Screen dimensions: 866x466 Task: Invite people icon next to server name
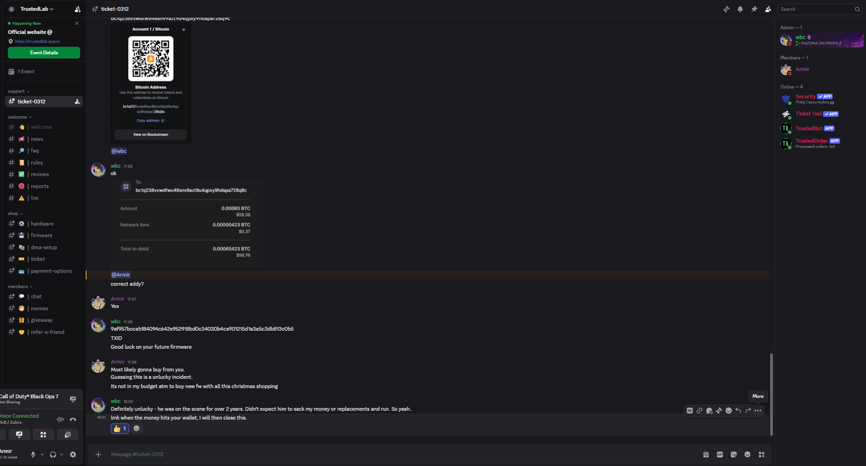pyautogui.click(x=78, y=9)
